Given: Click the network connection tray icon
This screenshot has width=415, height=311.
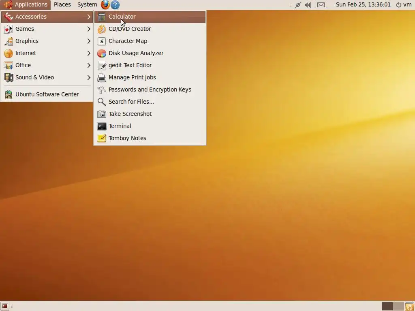Looking at the screenshot, I should pyautogui.click(x=298, y=5).
